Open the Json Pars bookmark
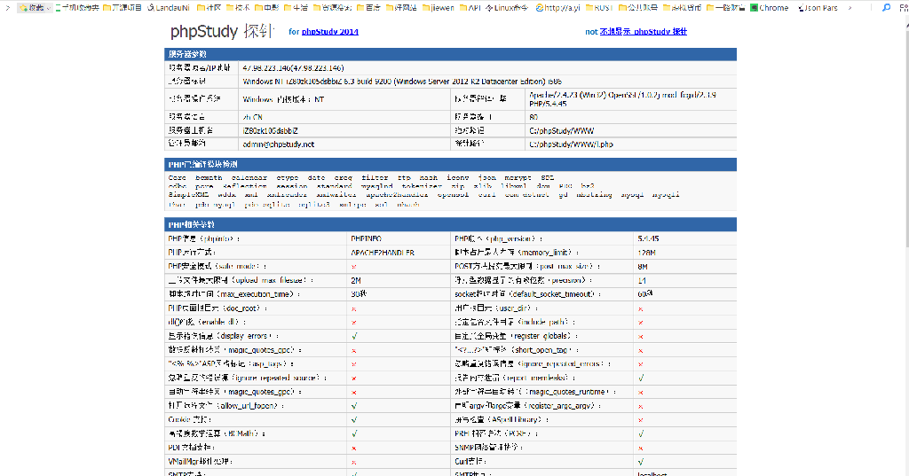 click(818, 7)
